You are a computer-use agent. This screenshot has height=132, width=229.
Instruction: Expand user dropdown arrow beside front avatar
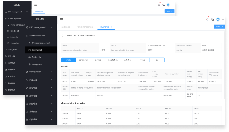(223, 19)
